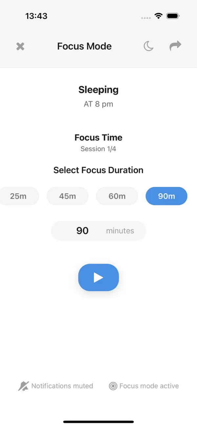Click the AT 8 pm time label
197x427 pixels.
[x=98, y=104]
